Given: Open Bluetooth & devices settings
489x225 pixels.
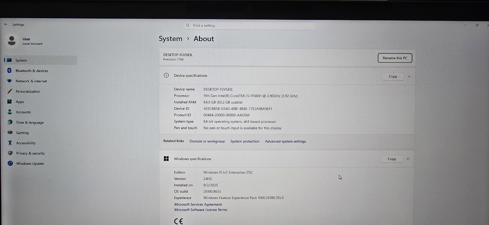Looking at the screenshot, I should [32, 71].
